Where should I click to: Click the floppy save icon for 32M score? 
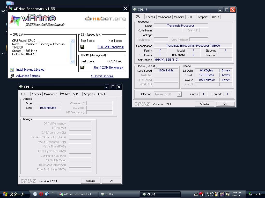point(82,47)
